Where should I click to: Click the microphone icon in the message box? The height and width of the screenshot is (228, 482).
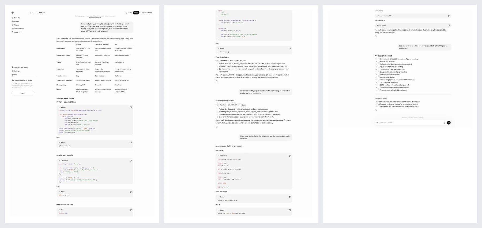tap(444, 123)
